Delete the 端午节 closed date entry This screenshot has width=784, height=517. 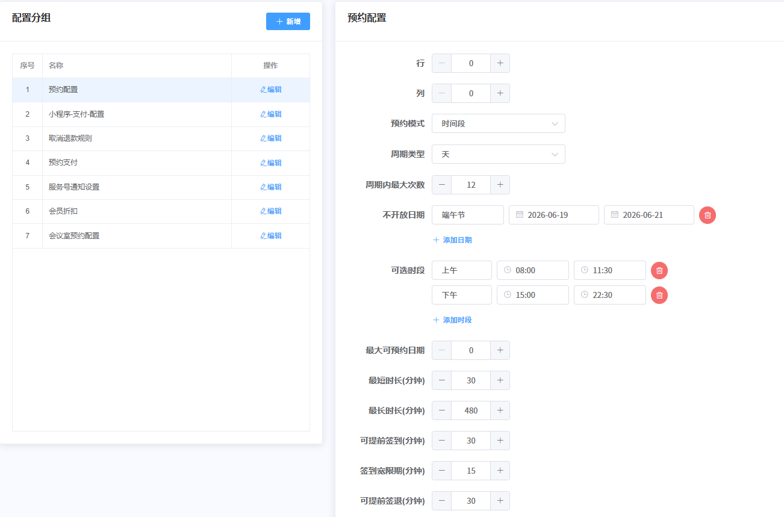click(708, 215)
